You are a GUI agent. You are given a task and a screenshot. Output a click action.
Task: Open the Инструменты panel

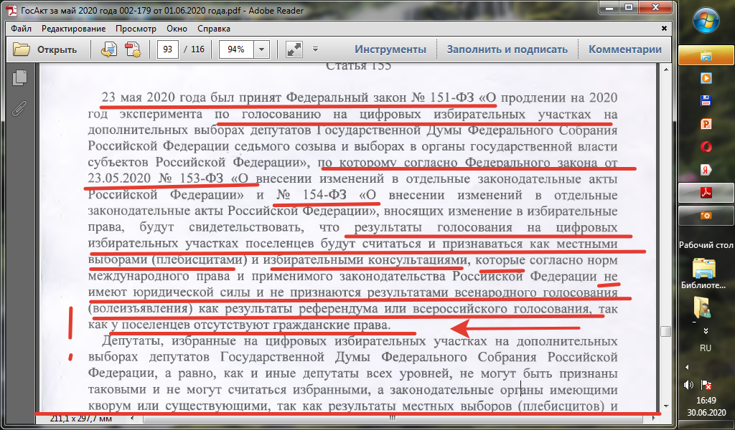tap(390, 49)
